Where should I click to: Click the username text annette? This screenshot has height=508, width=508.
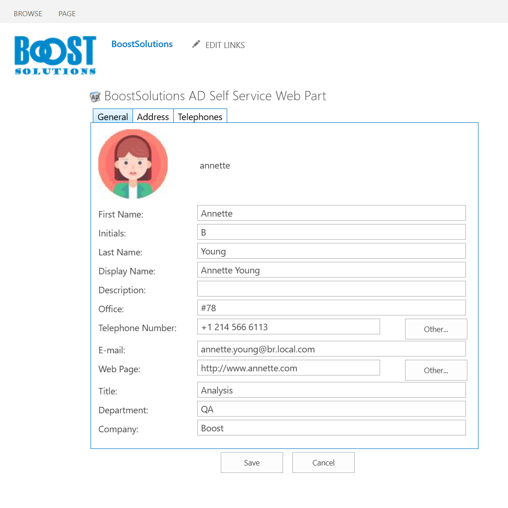[x=215, y=165]
